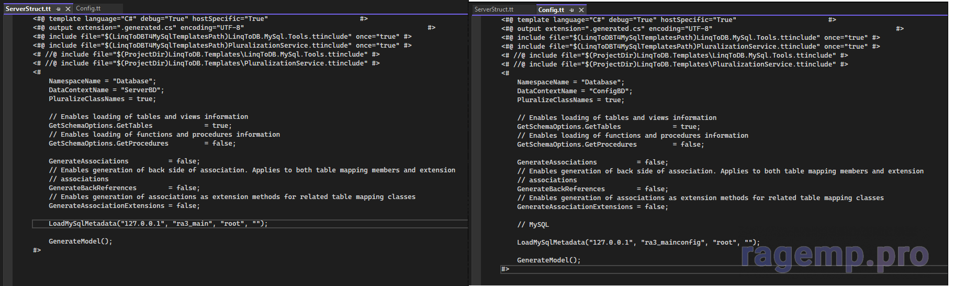Click GenerateModel() call in right editor
The image size is (954, 286).
point(548,260)
